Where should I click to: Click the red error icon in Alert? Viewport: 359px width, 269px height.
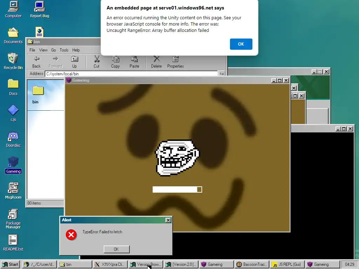click(71, 235)
